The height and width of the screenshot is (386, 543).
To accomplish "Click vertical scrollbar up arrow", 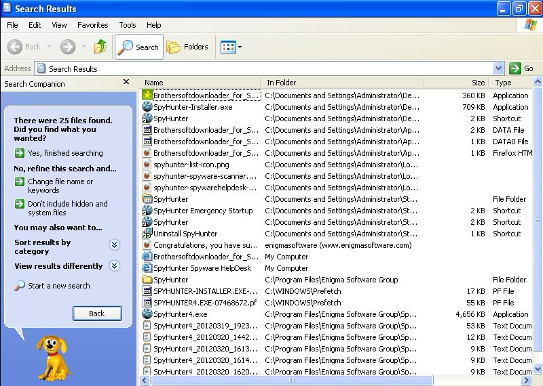I will 538,82.
